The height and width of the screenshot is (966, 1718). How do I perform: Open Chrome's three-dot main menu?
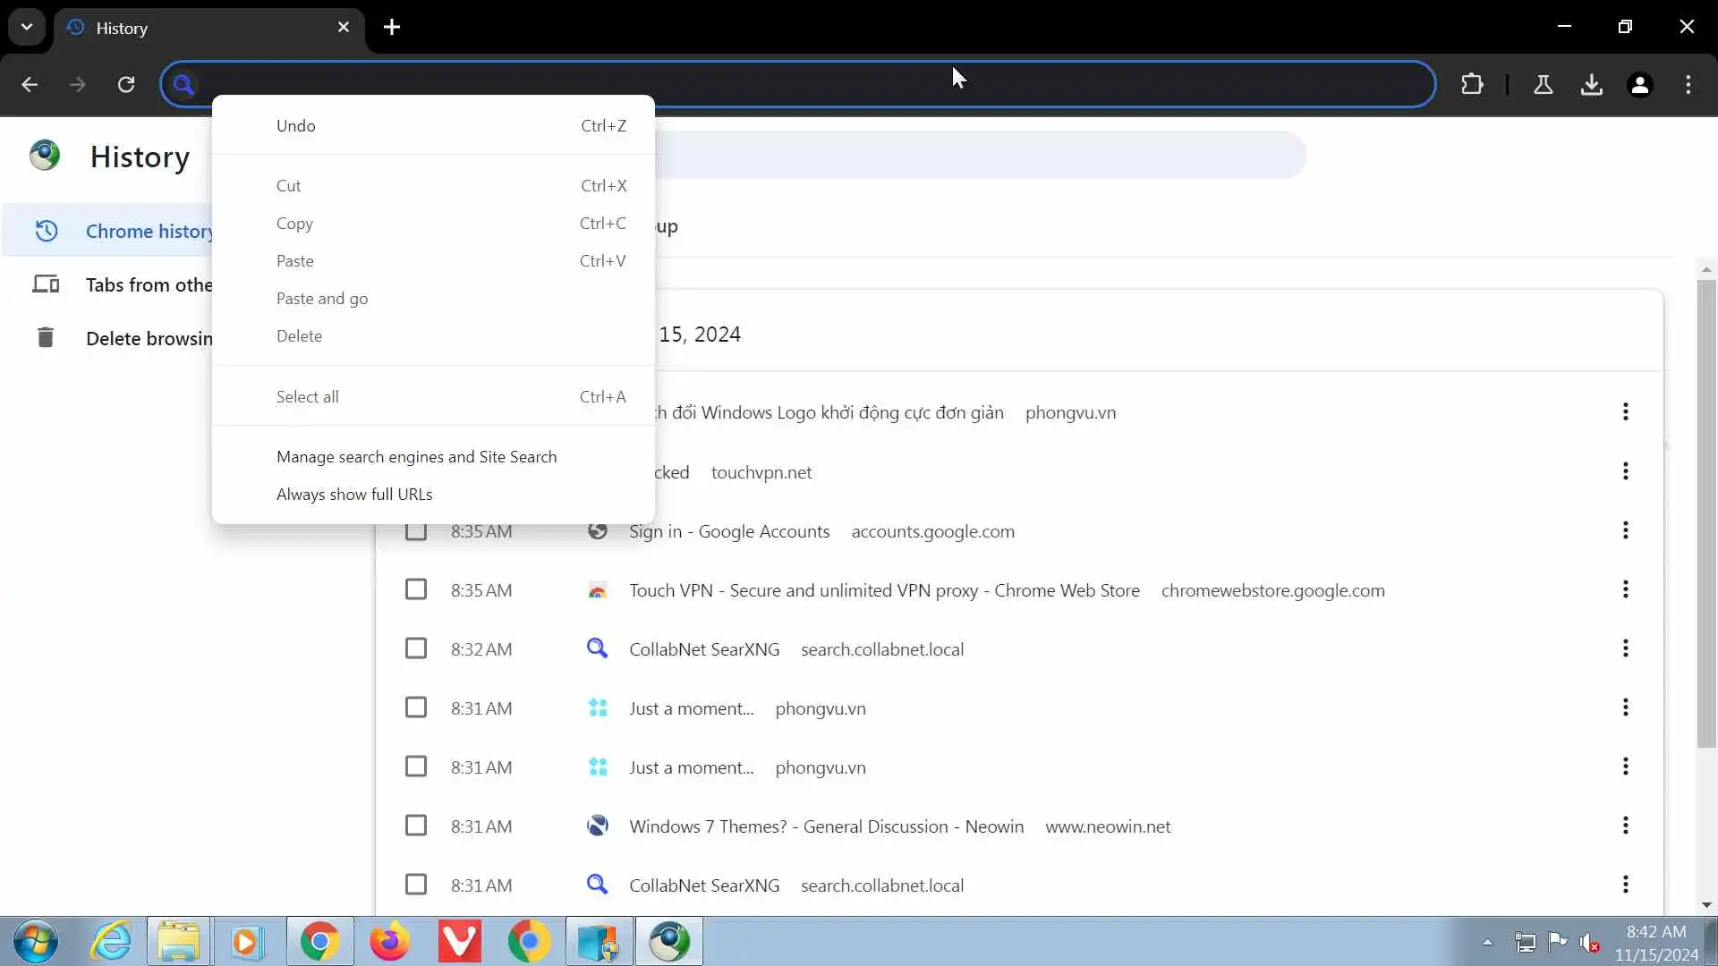tap(1688, 84)
